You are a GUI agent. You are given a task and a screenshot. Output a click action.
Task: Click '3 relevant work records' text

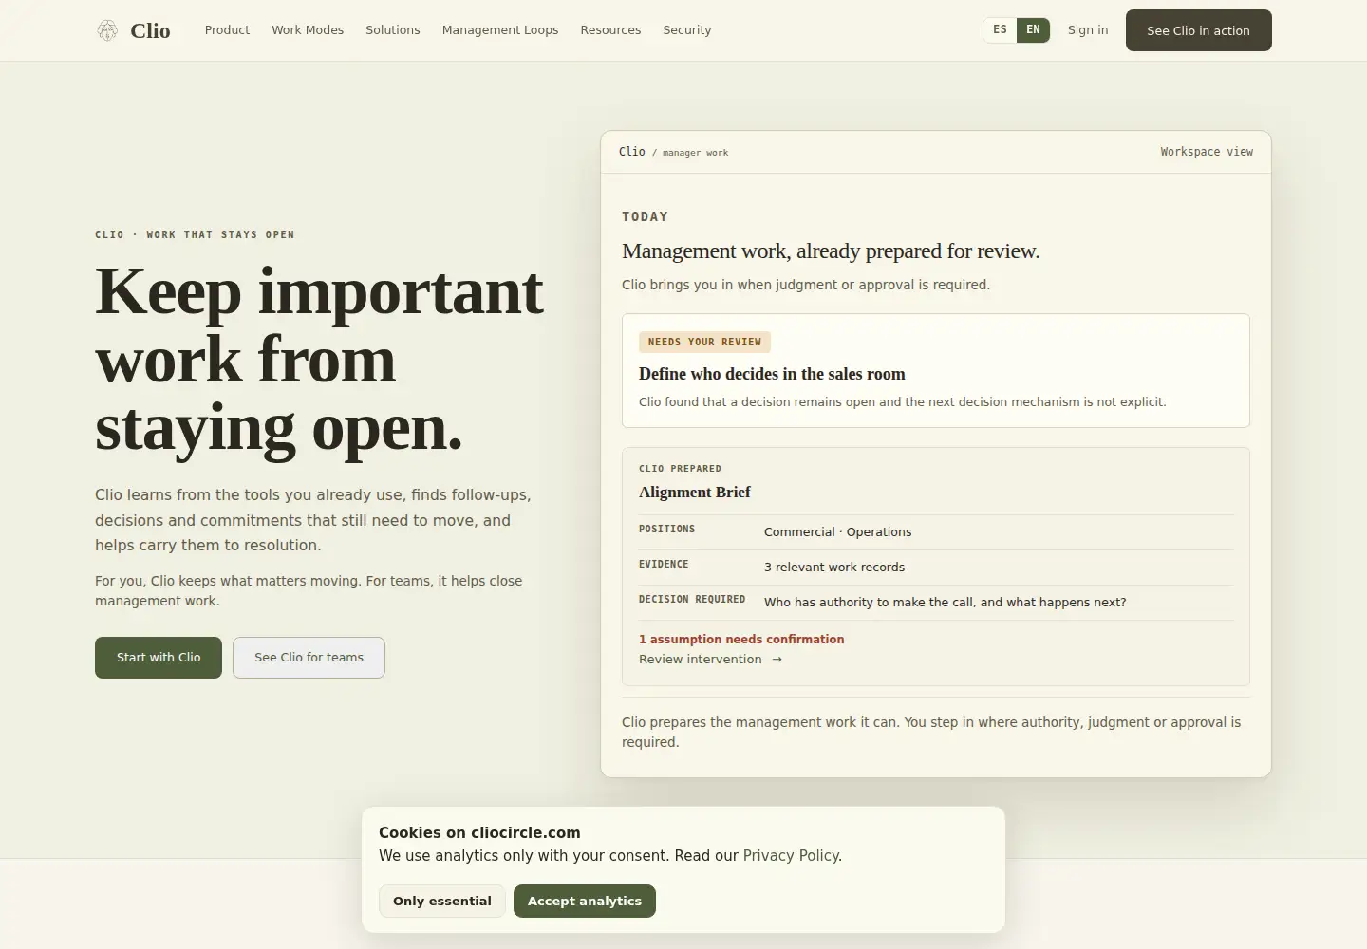click(x=834, y=568)
